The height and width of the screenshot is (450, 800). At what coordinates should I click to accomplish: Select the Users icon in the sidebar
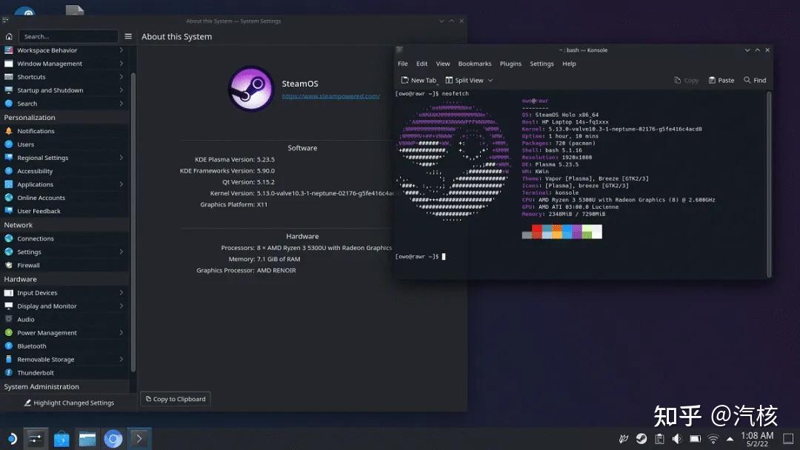(x=9, y=144)
